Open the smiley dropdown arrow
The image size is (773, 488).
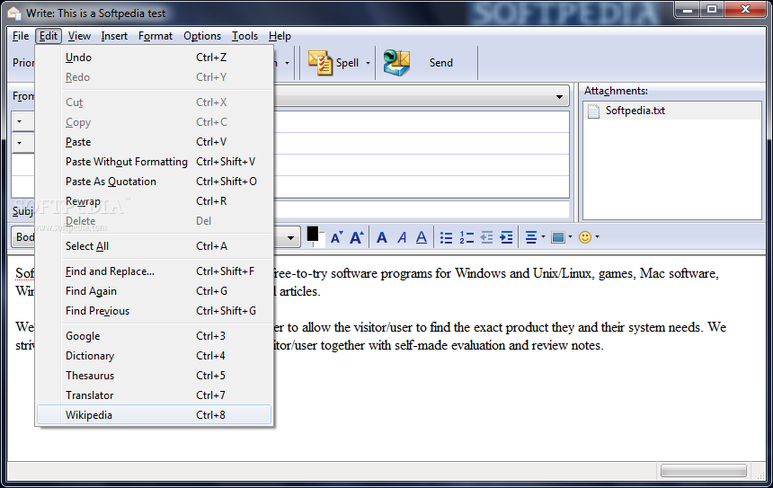pyautogui.click(x=597, y=237)
